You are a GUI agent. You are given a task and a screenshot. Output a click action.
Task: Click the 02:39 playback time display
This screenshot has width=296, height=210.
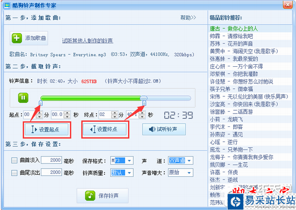tap(179, 115)
